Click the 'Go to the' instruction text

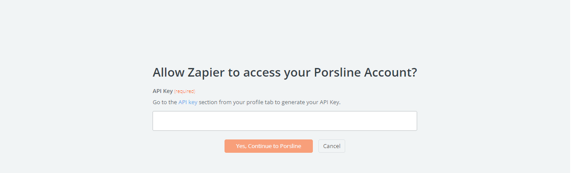click(165, 102)
